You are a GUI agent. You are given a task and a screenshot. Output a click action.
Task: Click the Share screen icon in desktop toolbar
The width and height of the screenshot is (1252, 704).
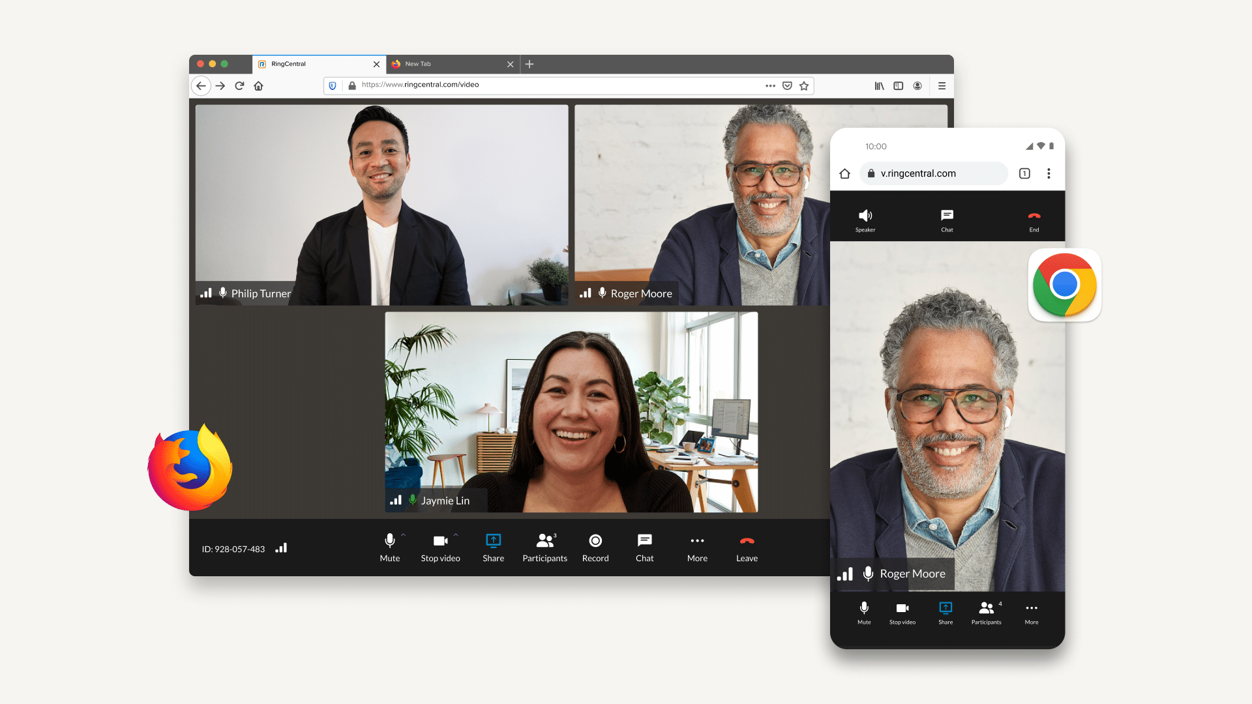point(493,540)
